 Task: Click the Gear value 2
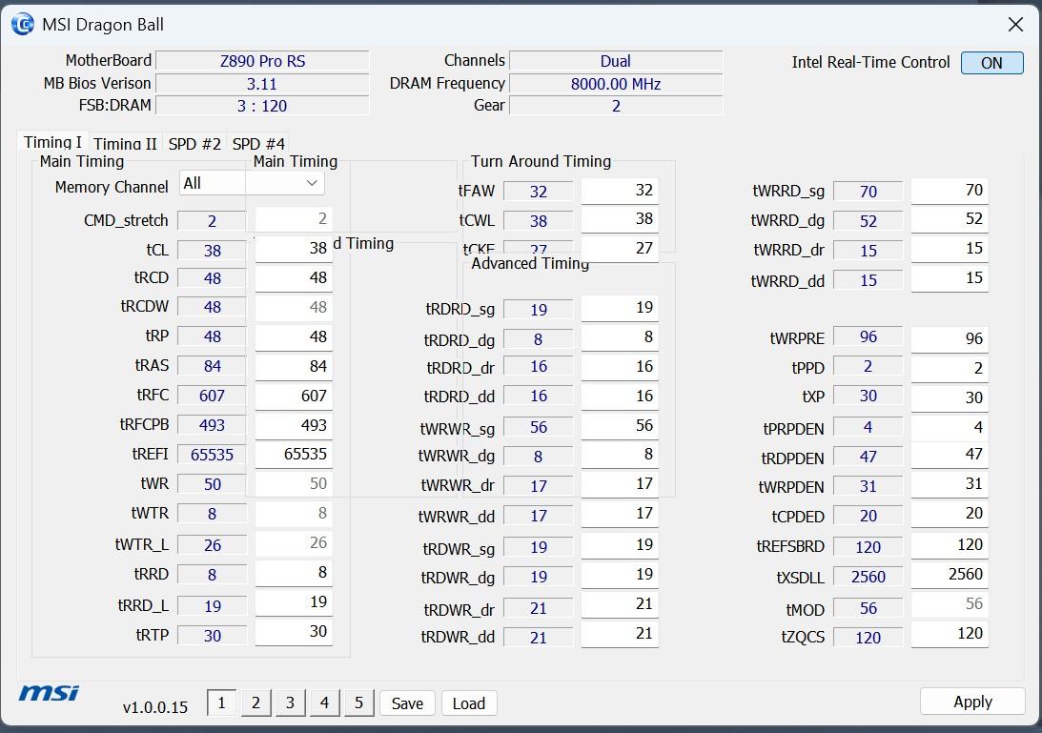point(616,106)
